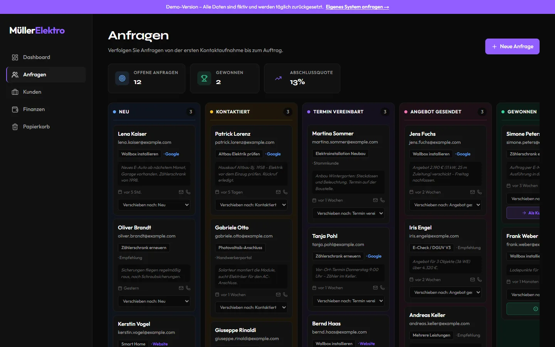Open move dropdown on Patrick Lorenz card
Screen dimensions: 555x347
coord(251,205)
